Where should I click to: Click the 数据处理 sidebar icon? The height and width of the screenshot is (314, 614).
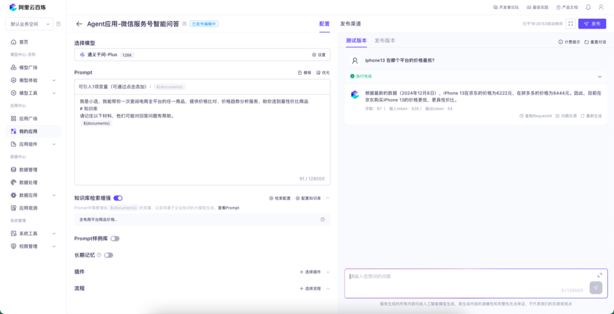tap(14, 182)
